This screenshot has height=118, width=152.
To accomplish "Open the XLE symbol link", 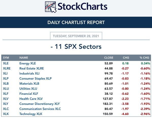I will pos(6,63).
